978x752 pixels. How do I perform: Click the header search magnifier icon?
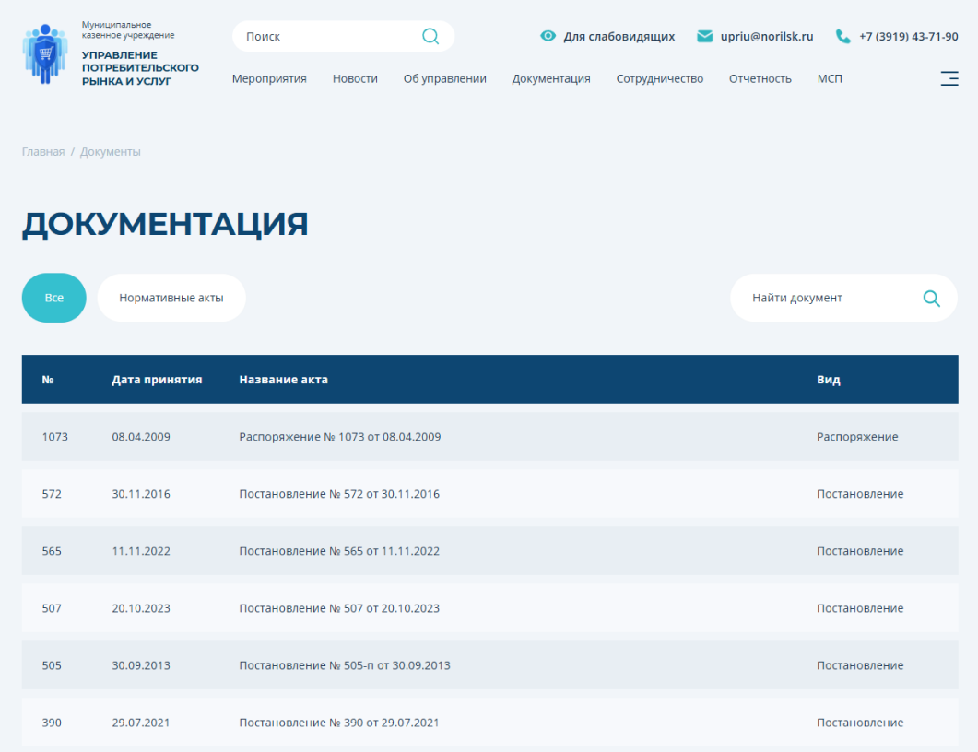(x=430, y=36)
